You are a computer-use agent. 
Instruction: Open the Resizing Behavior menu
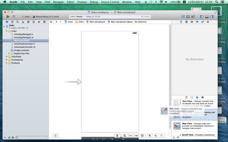click(142, 136)
